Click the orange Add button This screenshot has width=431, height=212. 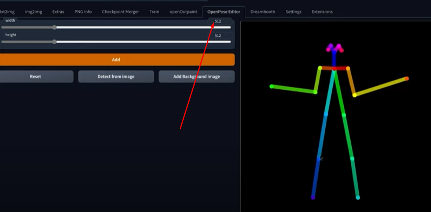[116, 60]
